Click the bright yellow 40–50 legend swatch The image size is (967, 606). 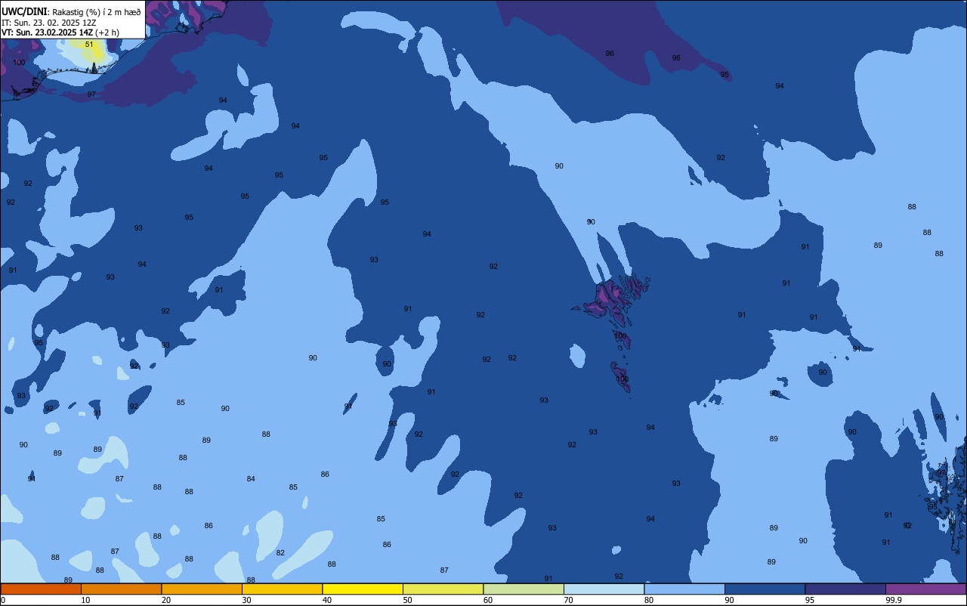363,589
